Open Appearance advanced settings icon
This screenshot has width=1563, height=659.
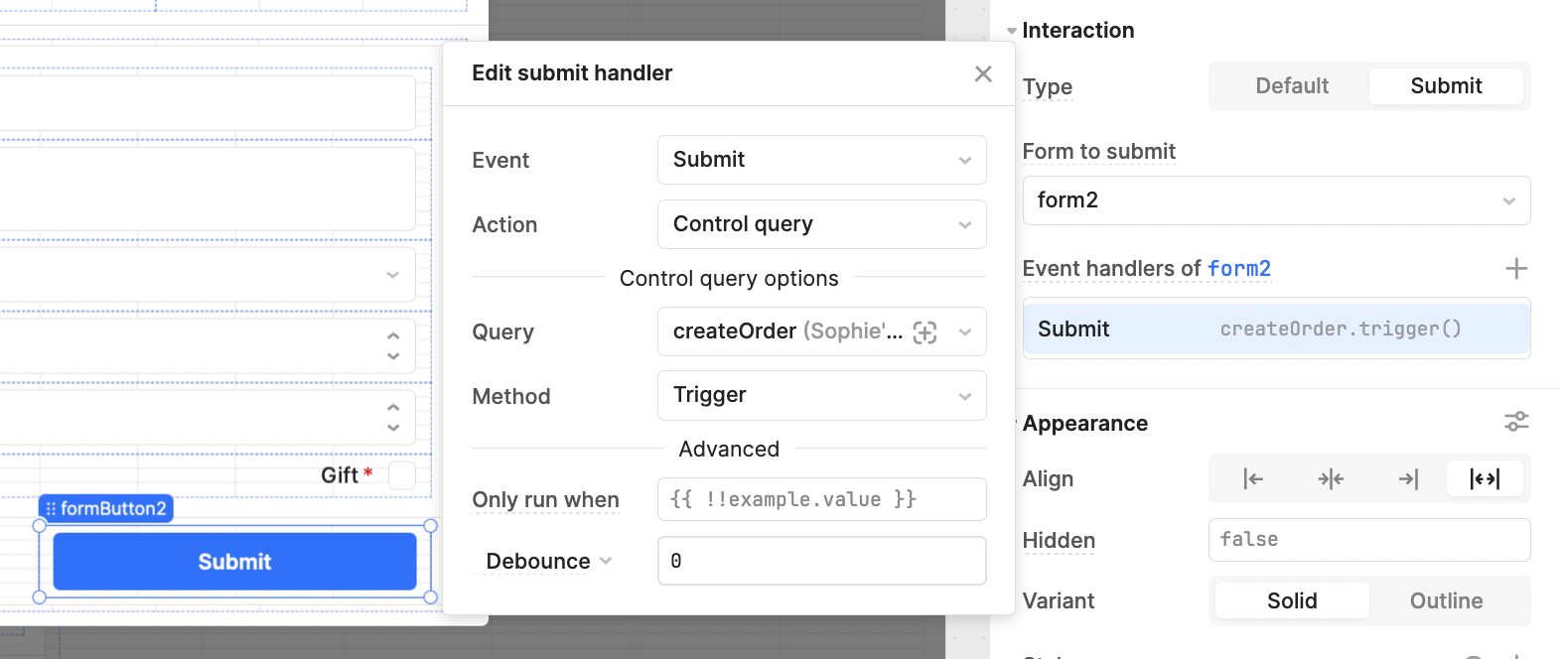pyautogui.click(x=1515, y=422)
